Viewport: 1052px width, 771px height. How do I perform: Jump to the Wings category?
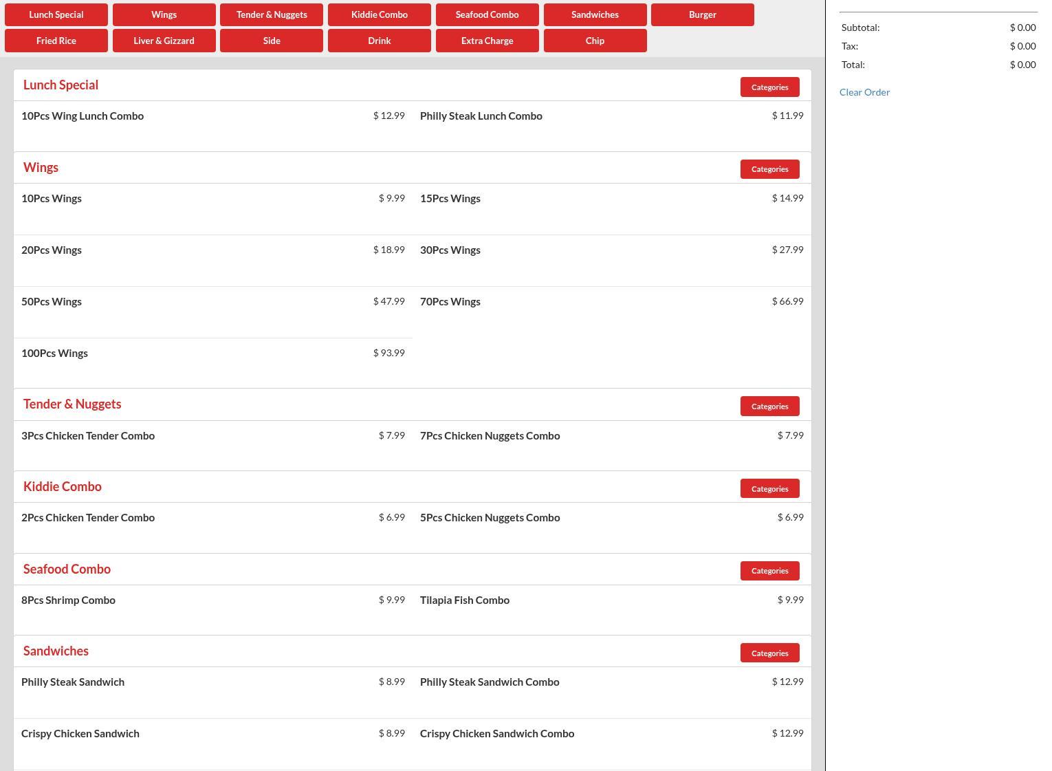pos(164,14)
